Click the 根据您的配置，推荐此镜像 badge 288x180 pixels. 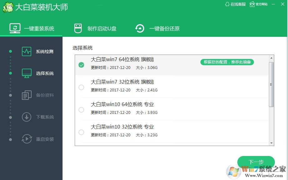[x=227, y=62]
